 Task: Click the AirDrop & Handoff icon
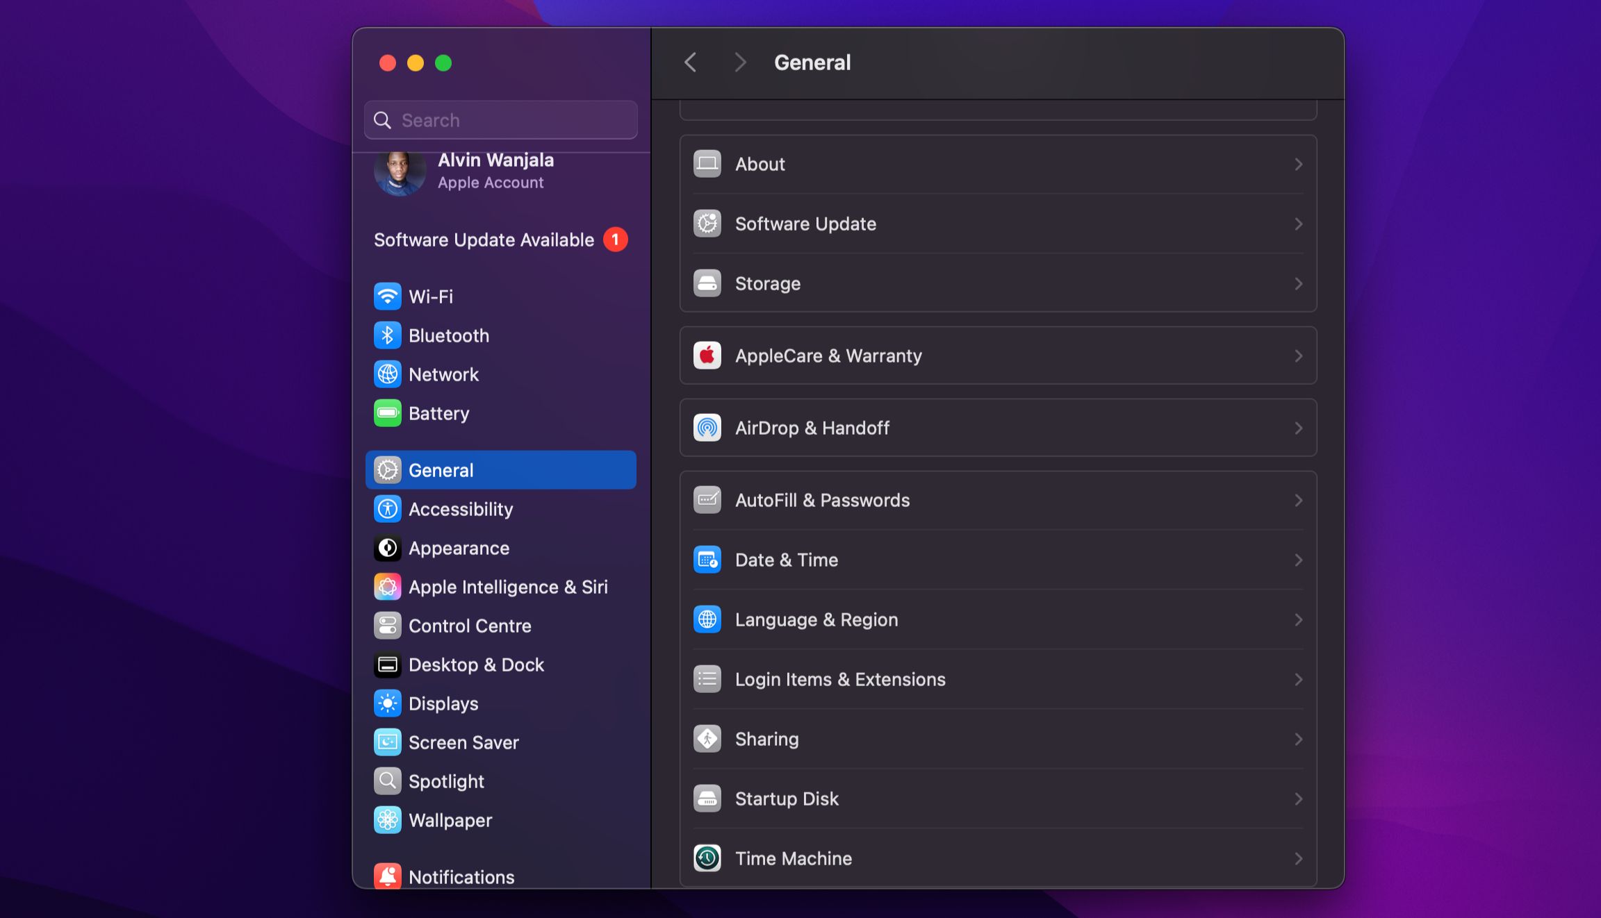(x=707, y=428)
